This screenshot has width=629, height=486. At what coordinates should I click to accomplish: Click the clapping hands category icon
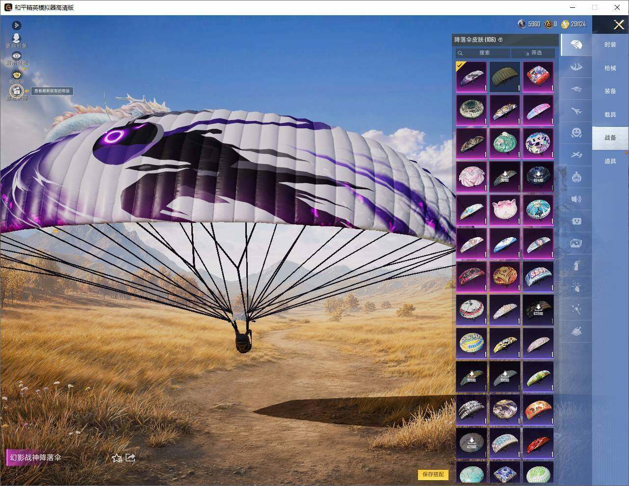577,287
